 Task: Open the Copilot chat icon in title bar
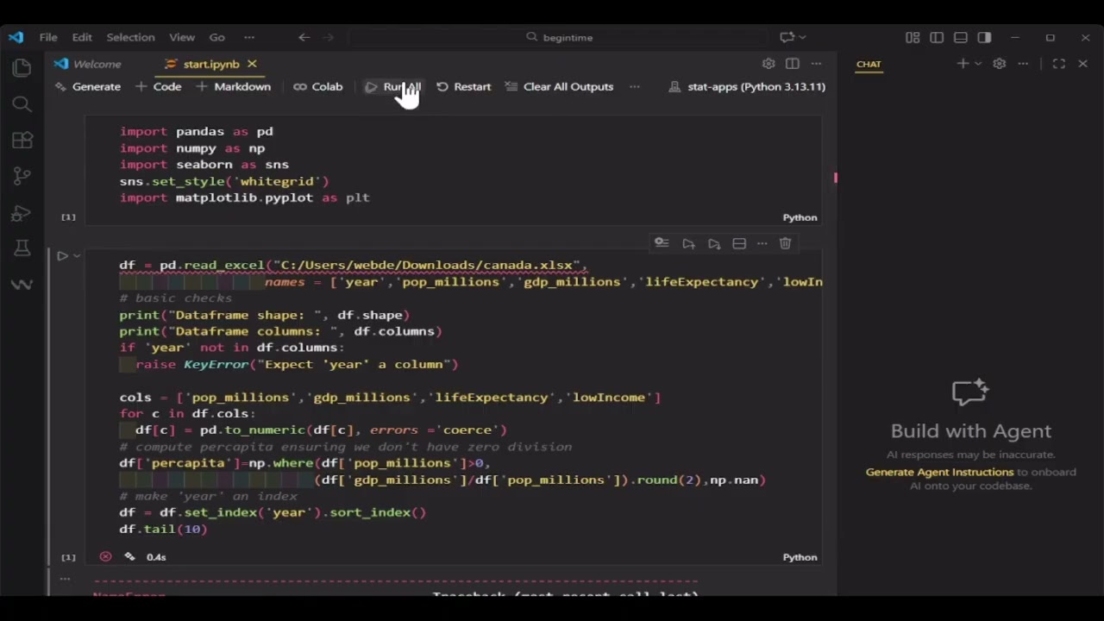[787, 37]
